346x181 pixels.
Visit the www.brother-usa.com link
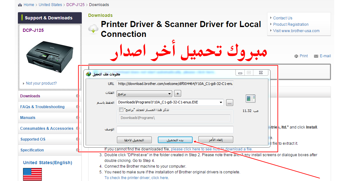(296, 31)
